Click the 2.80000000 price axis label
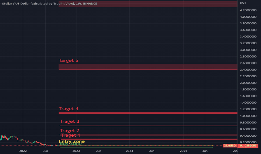The image size is (261, 154). coord(248,57)
